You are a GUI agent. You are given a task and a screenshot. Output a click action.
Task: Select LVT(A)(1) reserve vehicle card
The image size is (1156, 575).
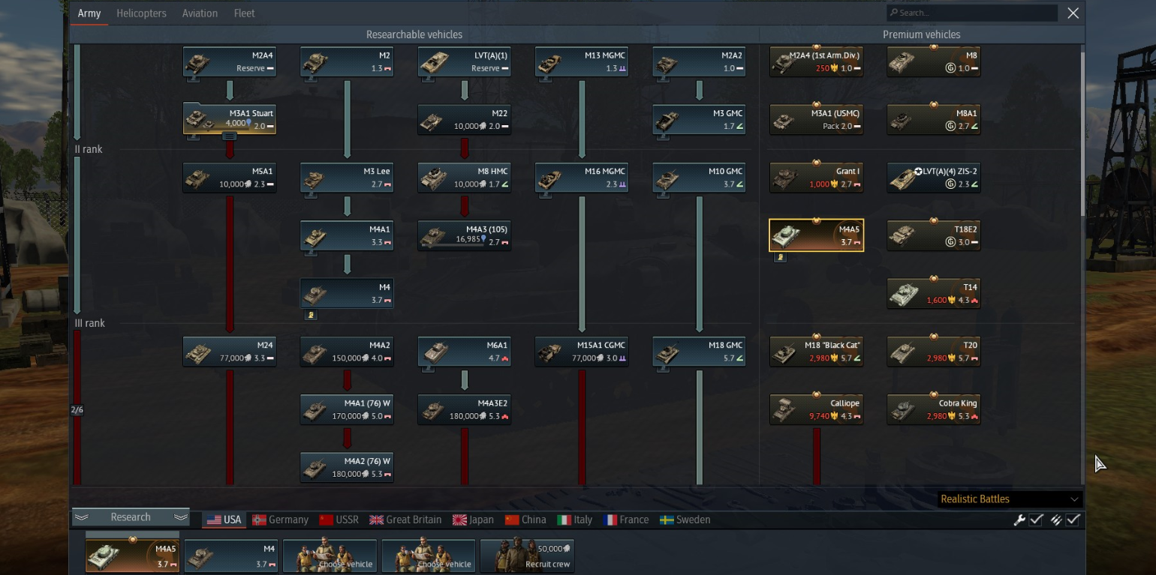pyautogui.click(x=464, y=61)
